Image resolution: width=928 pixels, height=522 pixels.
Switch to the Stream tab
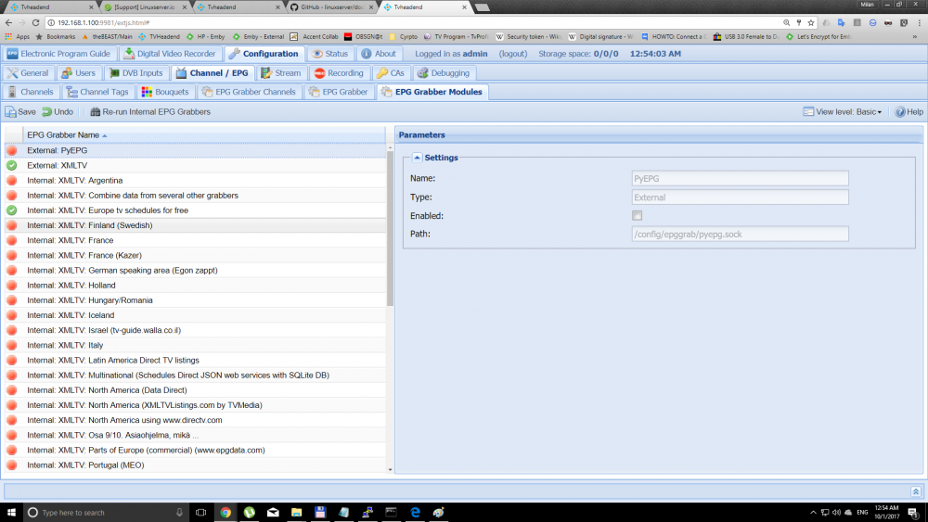(x=281, y=72)
